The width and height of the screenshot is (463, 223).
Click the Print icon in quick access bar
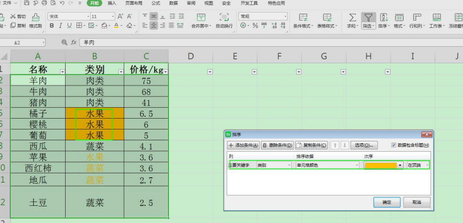[45, 3]
